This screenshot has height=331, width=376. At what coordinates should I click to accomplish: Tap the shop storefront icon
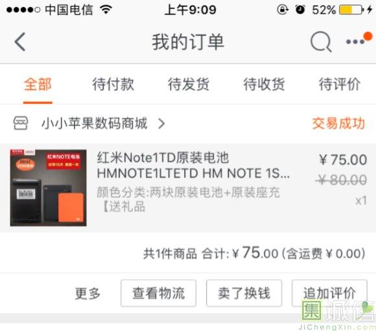(21, 123)
